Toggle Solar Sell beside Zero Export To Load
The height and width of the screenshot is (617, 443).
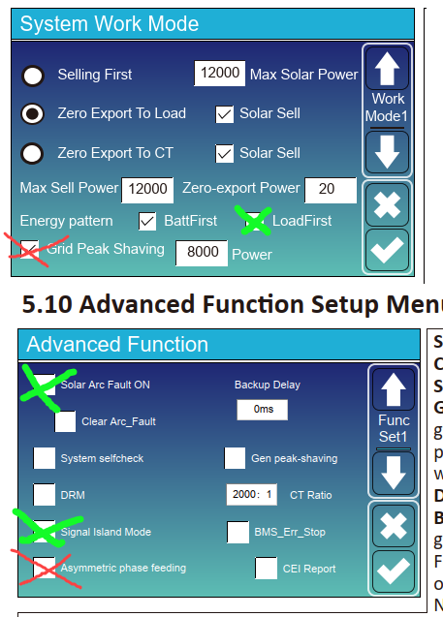[225, 114]
